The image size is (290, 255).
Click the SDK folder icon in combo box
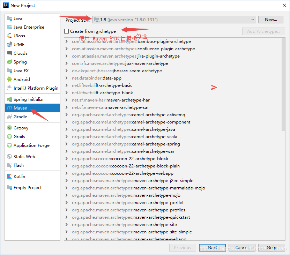(x=97, y=20)
